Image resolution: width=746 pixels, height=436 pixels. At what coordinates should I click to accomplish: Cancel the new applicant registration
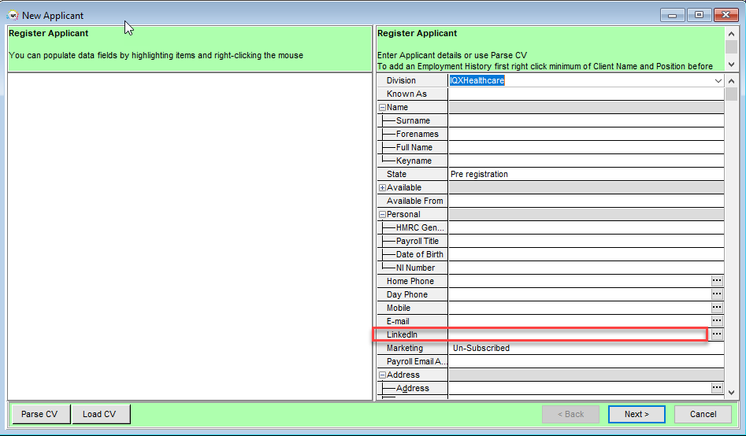click(x=703, y=414)
